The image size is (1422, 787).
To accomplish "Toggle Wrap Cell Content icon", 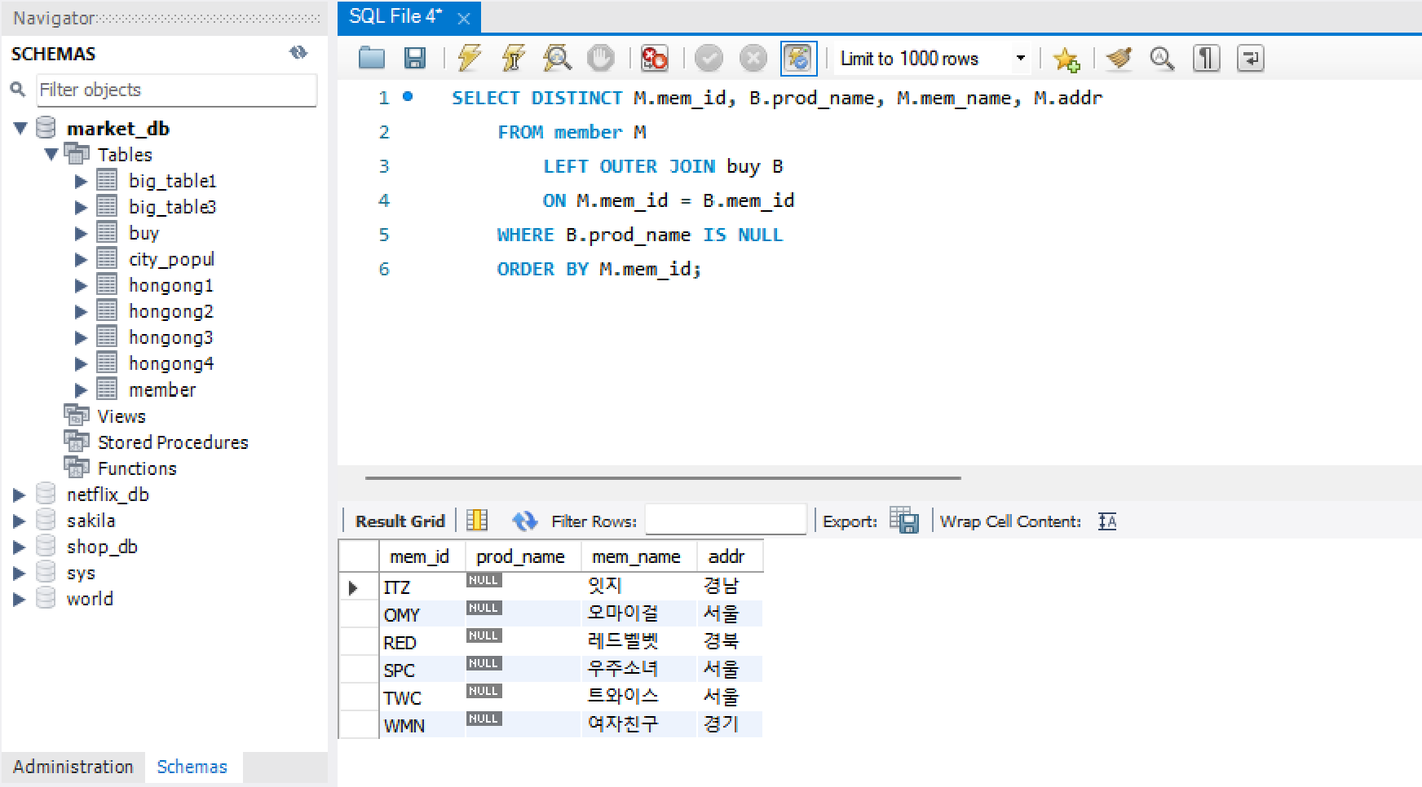I will (1107, 521).
